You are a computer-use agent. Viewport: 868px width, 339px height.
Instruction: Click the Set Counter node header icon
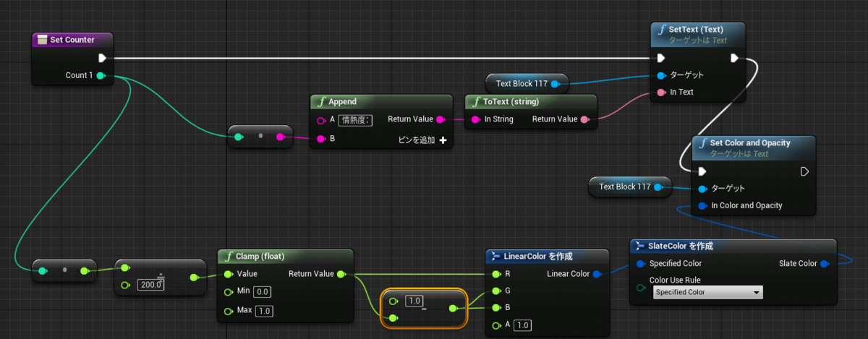click(43, 39)
